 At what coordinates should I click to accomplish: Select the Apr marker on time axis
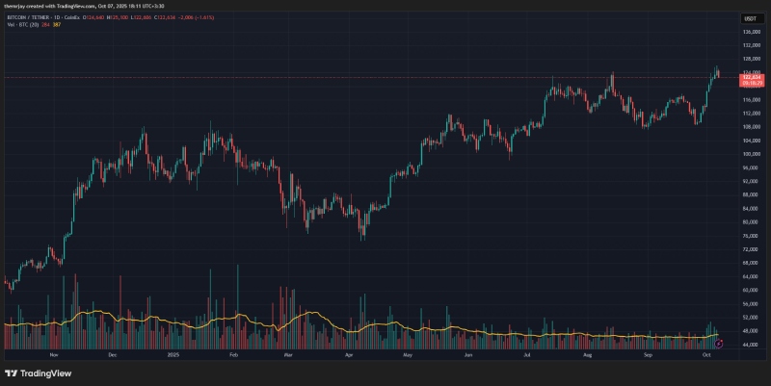348,355
